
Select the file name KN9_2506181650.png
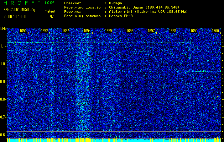tap(19, 10)
